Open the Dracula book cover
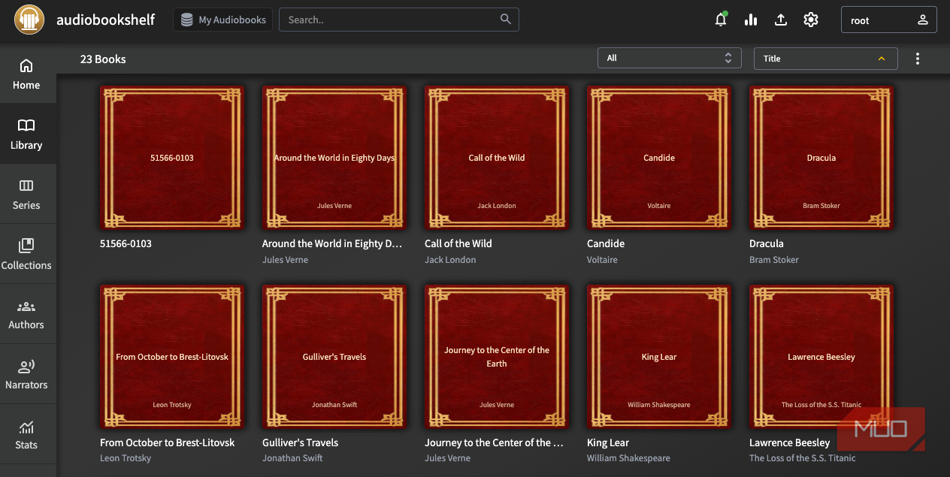The width and height of the screenshot is (950, 477). tap(821, 158)
